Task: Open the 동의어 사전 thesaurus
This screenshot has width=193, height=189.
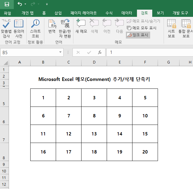Action: tap(19, 29)
